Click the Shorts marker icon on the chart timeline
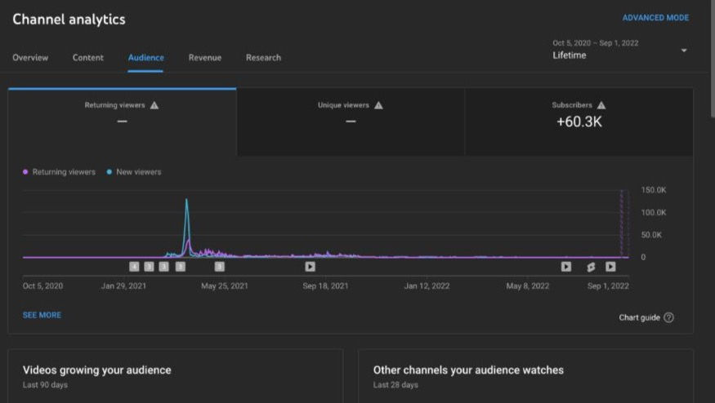 [x=591, y=267]
